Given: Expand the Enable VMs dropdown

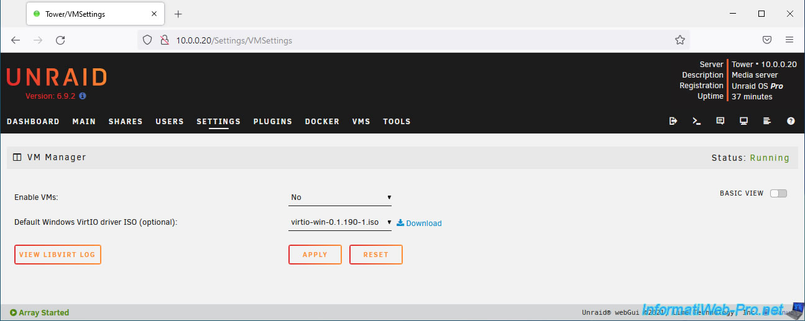Looking at the screenshot, I should [x=340, y=197].
